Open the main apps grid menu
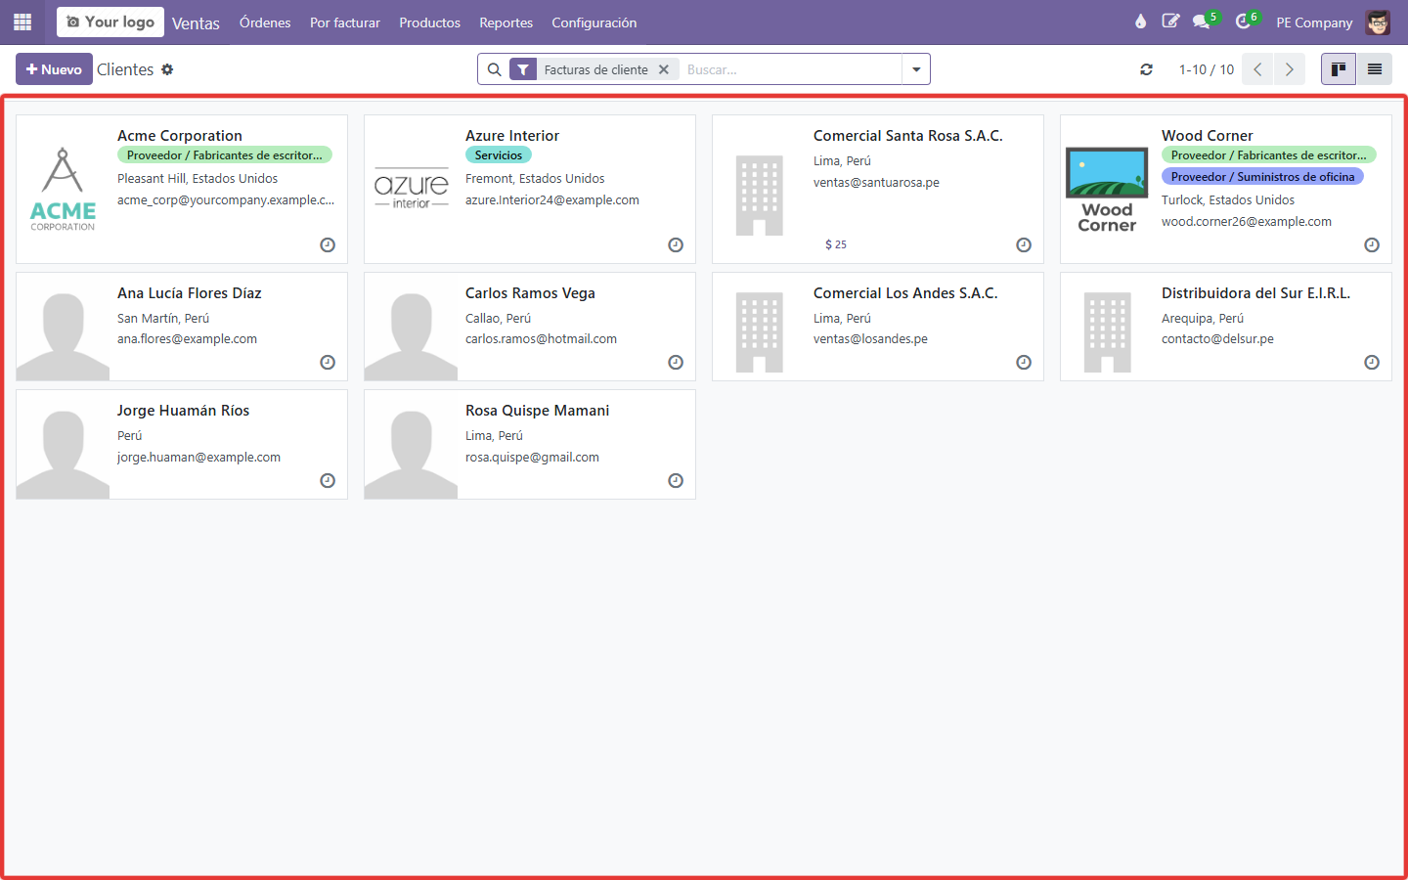1408x880 pixels. click(x=22, y=22)
